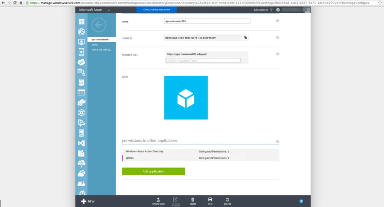Click Save in bottom command bar
384x207 pixels.
(x=210, y=201)
